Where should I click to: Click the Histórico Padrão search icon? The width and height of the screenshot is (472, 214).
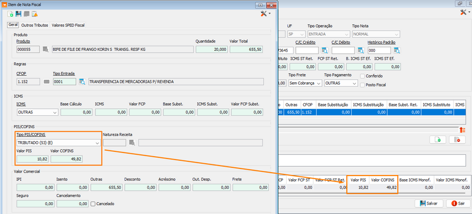(397, 50)
